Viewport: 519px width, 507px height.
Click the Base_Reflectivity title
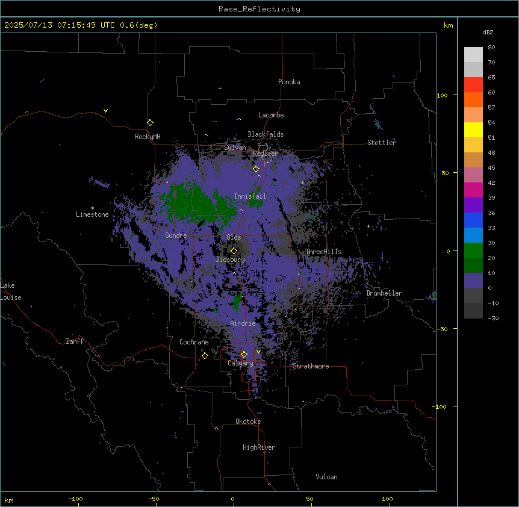[x=259, y=9]
